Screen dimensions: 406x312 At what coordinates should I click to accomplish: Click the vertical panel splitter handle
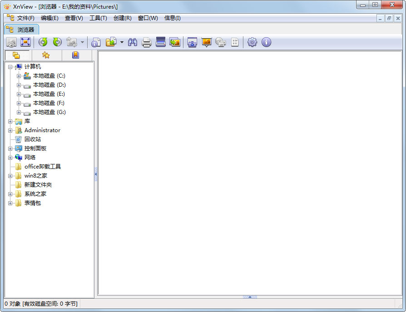(96, 174)
